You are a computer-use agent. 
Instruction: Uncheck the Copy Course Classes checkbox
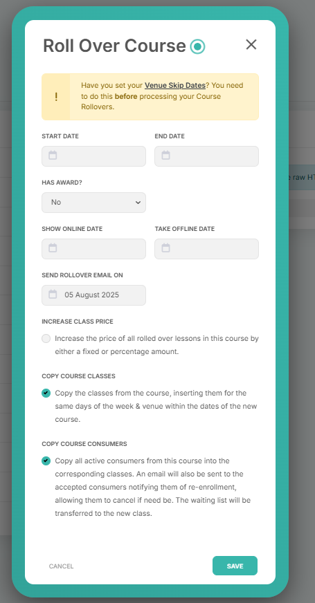coord(46,393)
